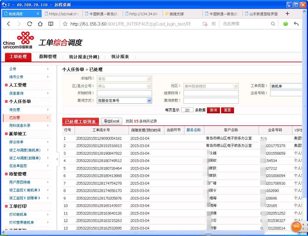
Task: Click the ad-block shield icon in address bar
Action: tap(205, 24)
